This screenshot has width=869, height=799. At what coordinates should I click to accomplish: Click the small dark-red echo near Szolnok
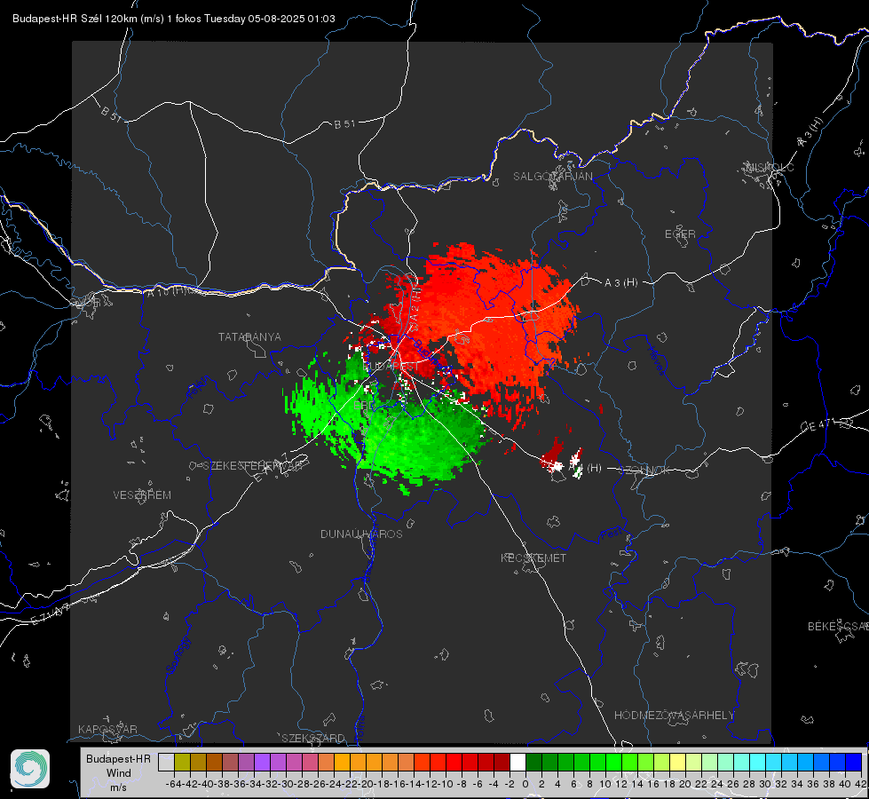coord(554,455)
